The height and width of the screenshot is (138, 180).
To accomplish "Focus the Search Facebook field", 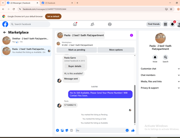I will pyautogui.click(x=30, y=24).
